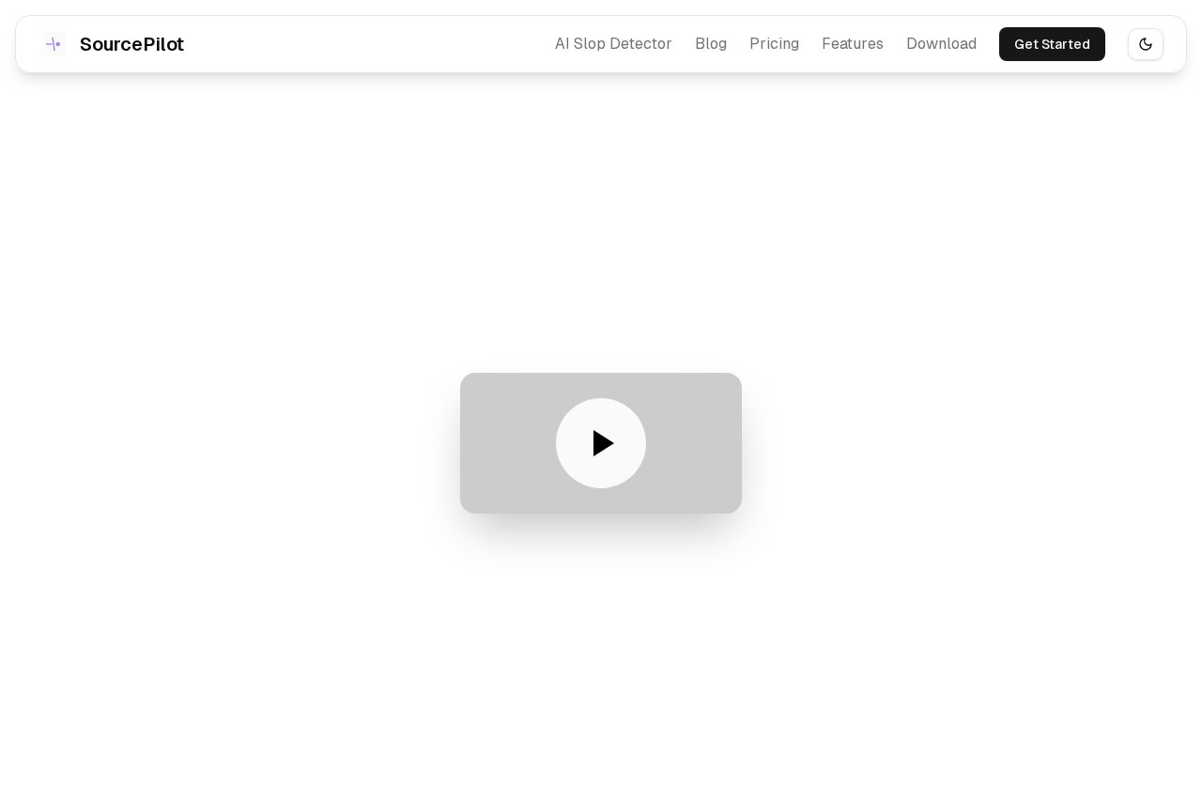
Task: Click the bottom edge of the video preview card
Action: [601, 508]
